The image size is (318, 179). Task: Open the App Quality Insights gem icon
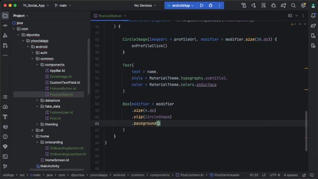point(5,147)
